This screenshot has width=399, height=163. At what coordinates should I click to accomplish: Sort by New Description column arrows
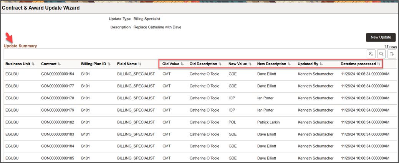289,64
